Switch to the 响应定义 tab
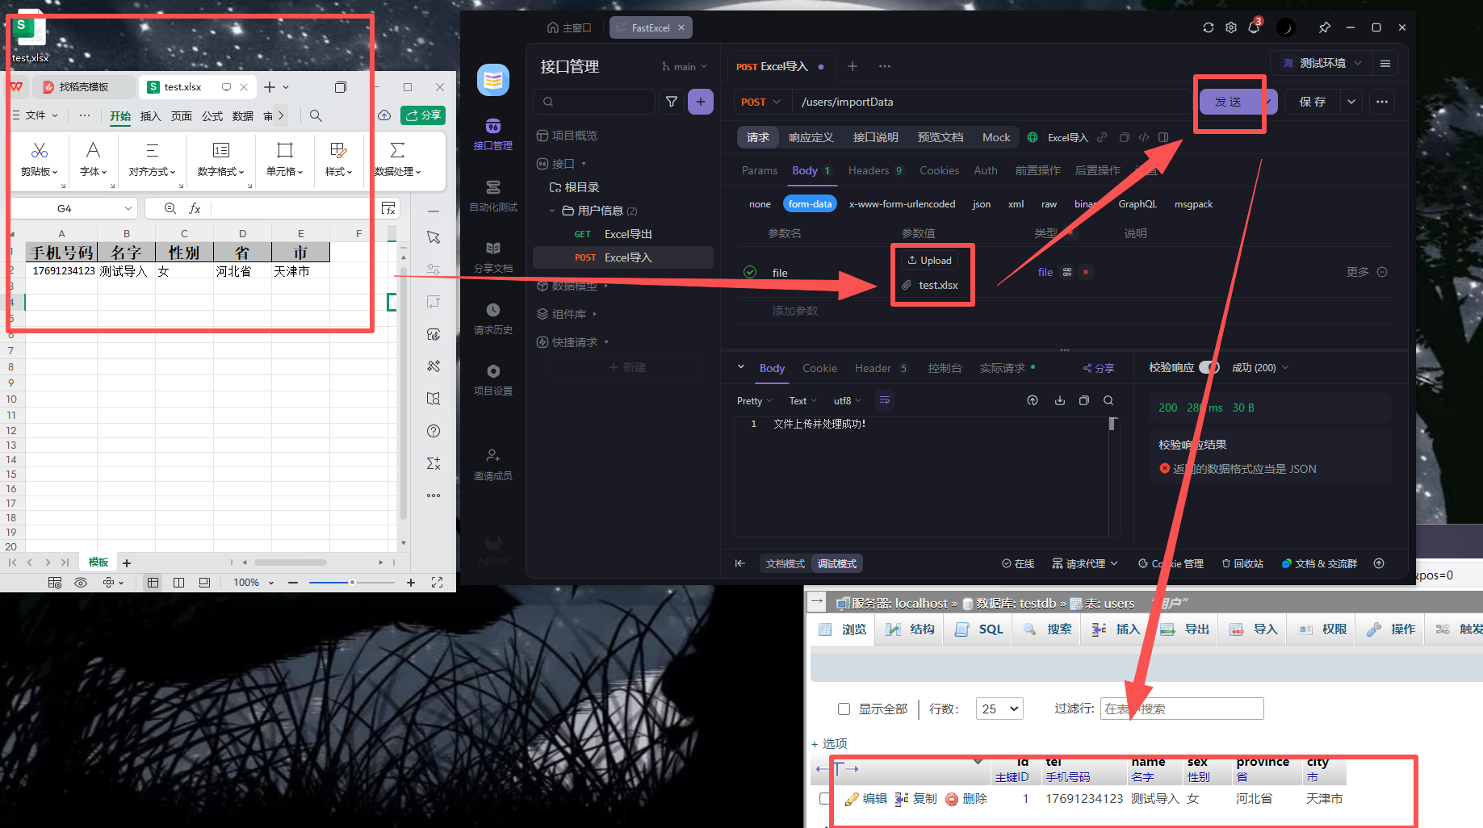Image resolution: width=1483 pixels, height=828 pixels. click(811, 137)
